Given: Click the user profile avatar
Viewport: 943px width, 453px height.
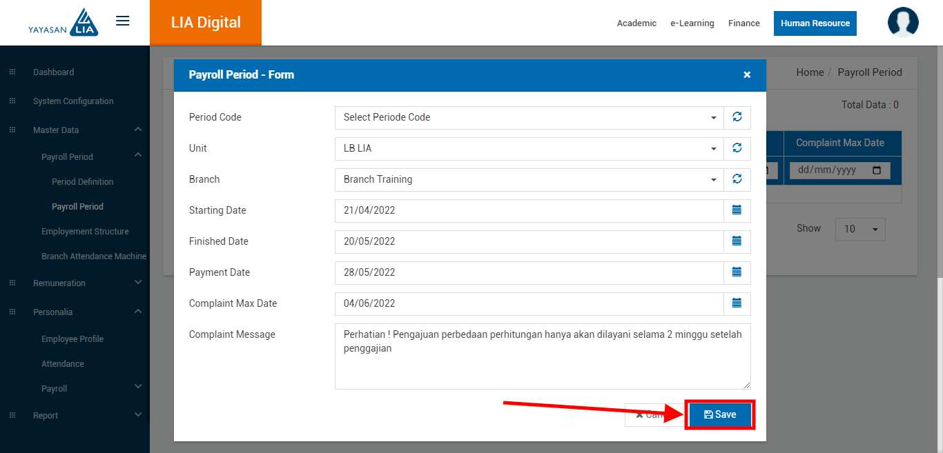Looking at the screenshot, I should coord(902,23).
